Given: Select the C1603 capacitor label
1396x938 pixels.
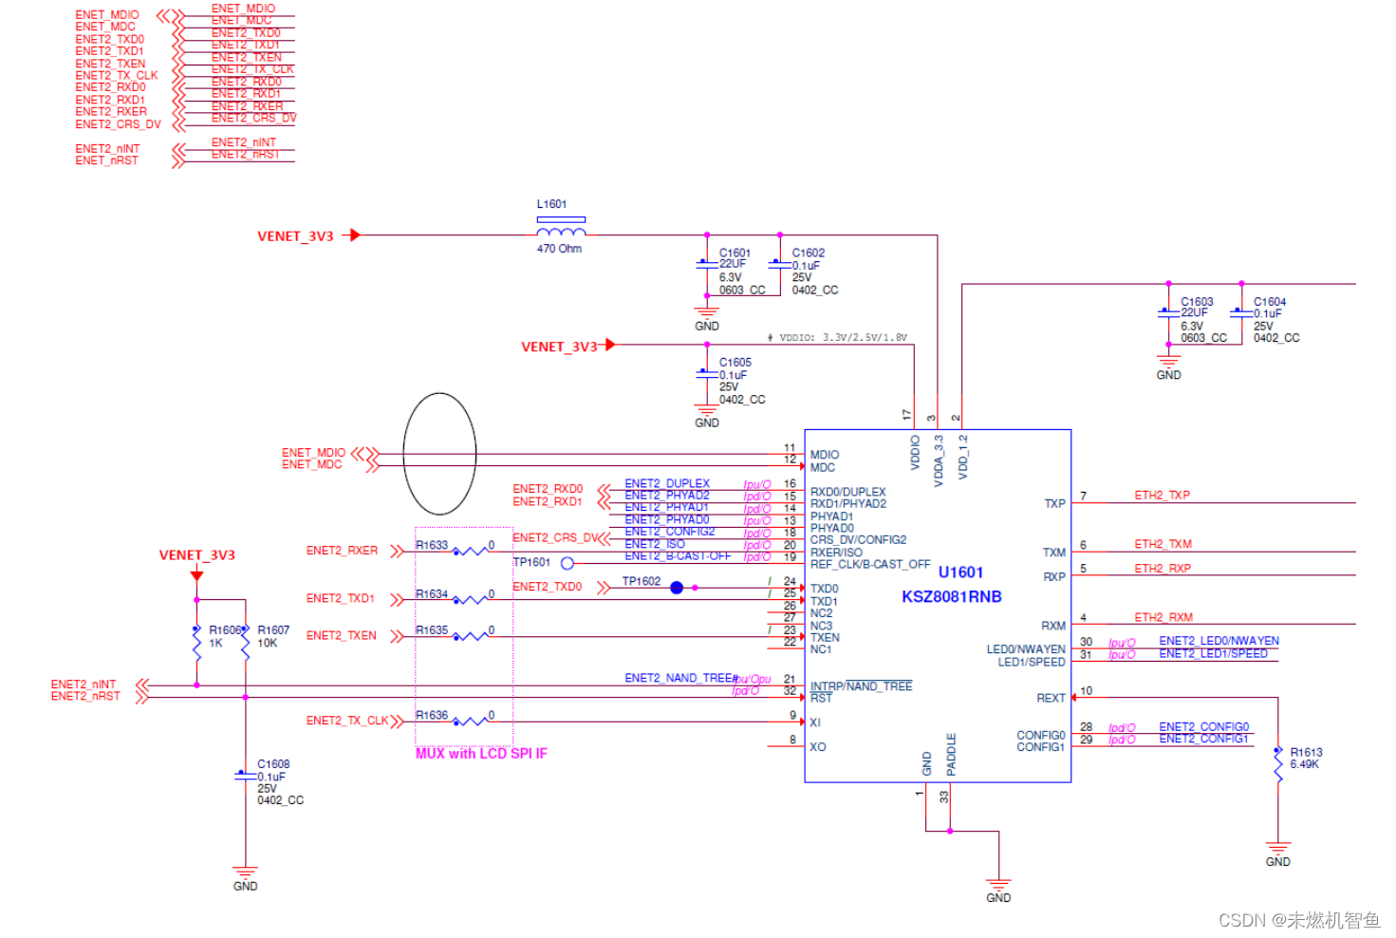Looking at the screenshot, I should coord(1197,302).
